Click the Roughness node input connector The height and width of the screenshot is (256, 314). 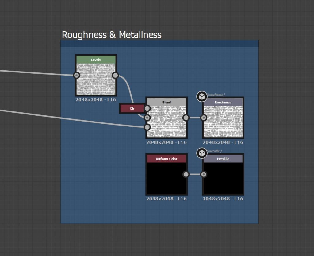(203, 118)
